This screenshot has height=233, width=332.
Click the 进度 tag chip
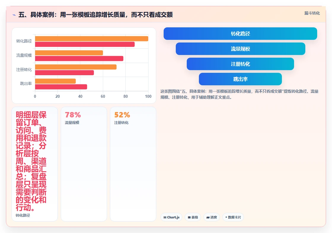[x=212, y=217]
